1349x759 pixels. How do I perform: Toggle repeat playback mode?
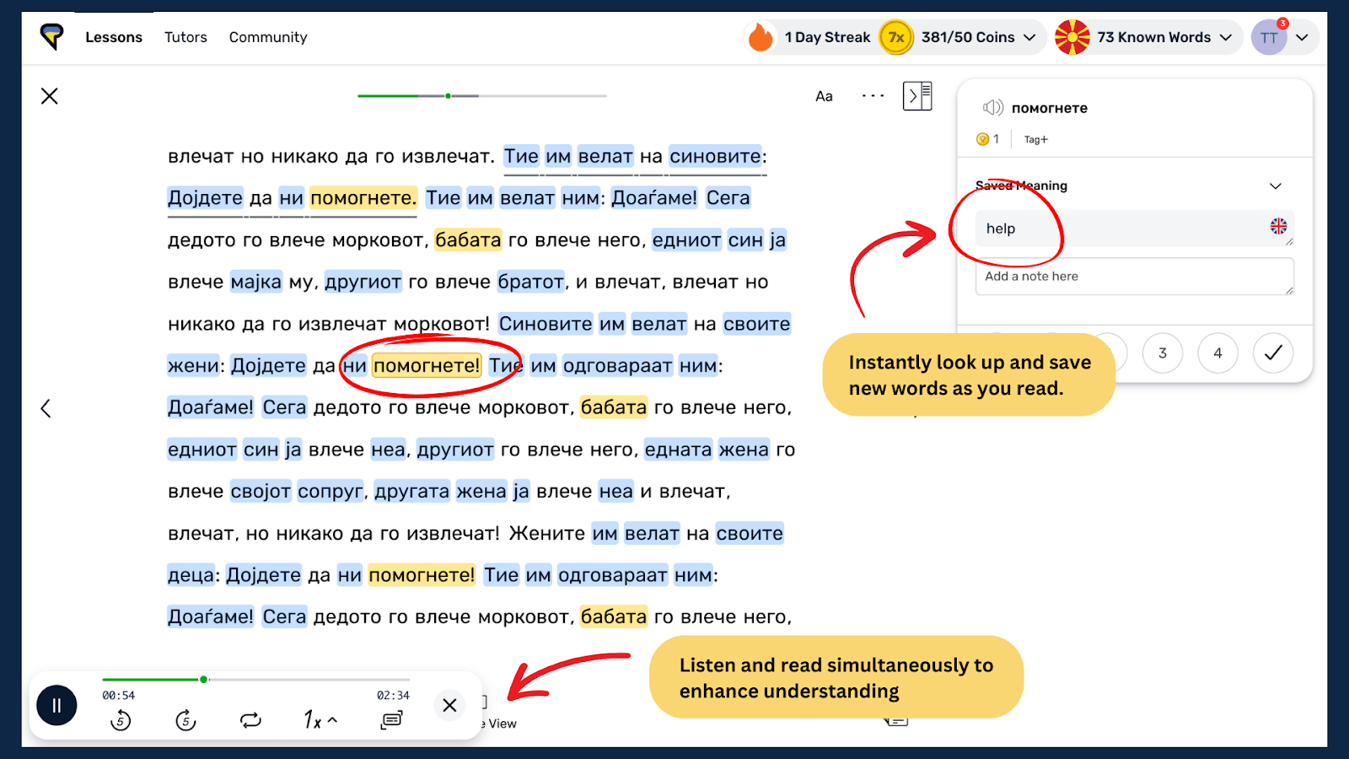tap(250, 720)
